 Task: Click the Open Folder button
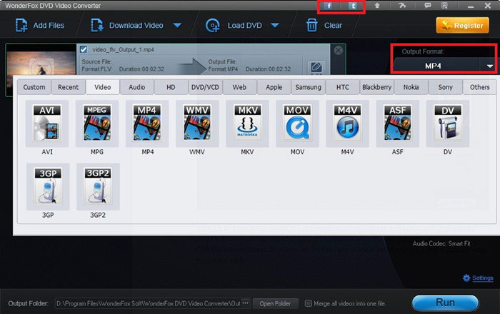275,303
